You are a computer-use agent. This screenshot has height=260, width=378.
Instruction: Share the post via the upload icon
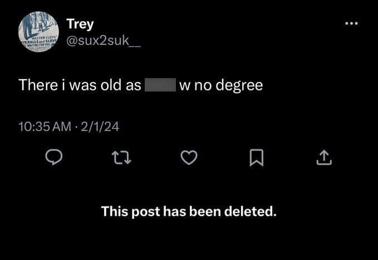(x=323, y=159)
